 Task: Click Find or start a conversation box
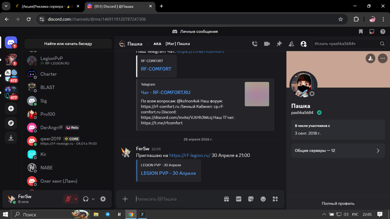(68, 44)
